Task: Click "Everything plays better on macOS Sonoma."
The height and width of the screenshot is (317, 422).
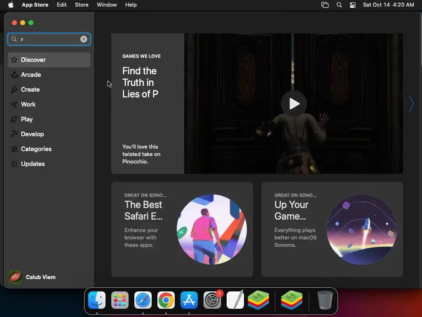Action: pyautogui.click(x=295, y=237)
